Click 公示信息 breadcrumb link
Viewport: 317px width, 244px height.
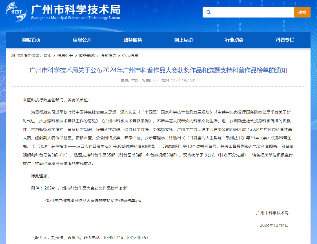(130, 56)
